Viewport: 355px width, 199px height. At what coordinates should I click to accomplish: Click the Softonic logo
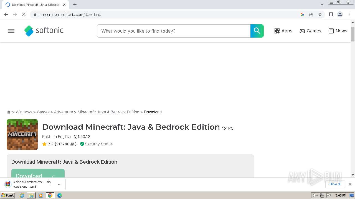[x=44, y=31]
